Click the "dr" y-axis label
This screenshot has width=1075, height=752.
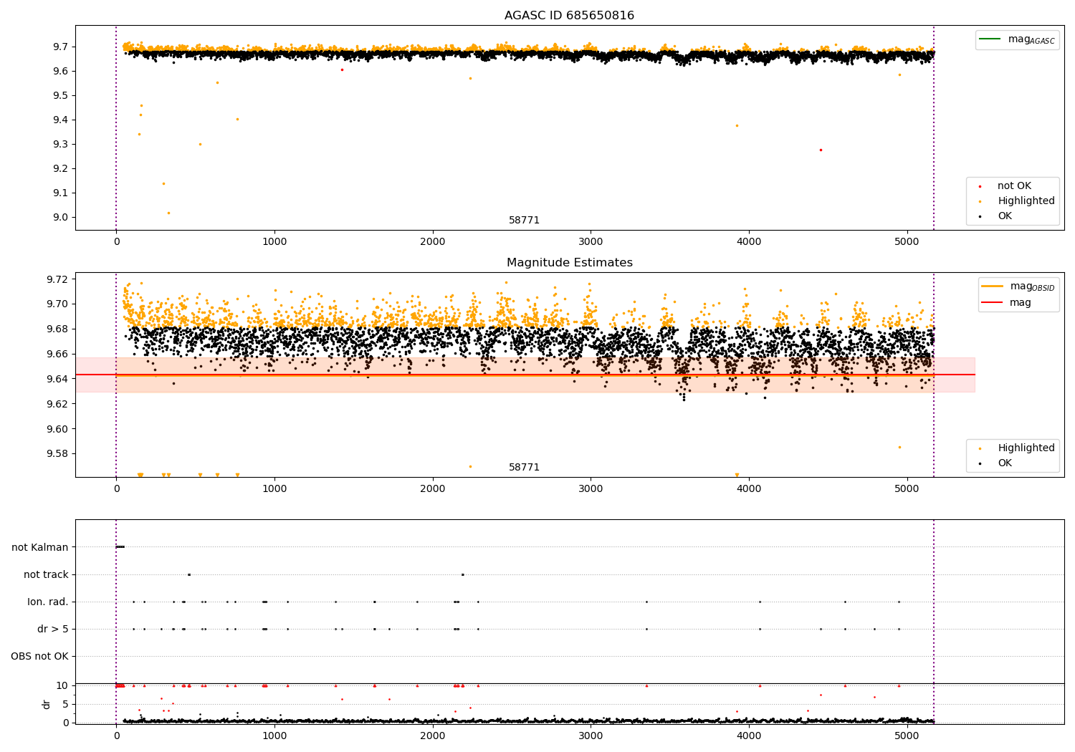[x=47, y=704]
